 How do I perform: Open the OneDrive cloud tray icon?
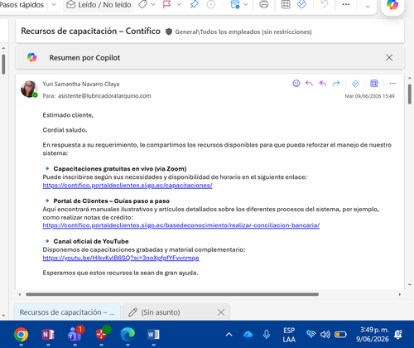pos(248,335)
